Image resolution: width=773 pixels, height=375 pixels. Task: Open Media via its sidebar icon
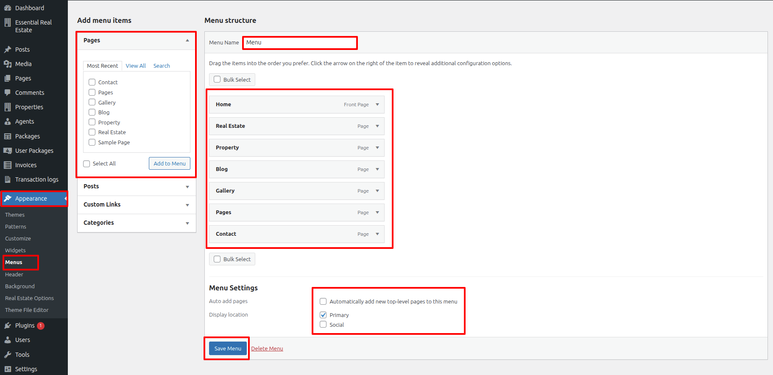(8, 64)
